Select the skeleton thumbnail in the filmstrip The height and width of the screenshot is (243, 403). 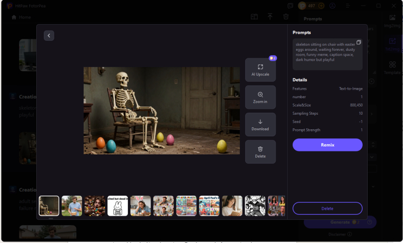point(49,206)
